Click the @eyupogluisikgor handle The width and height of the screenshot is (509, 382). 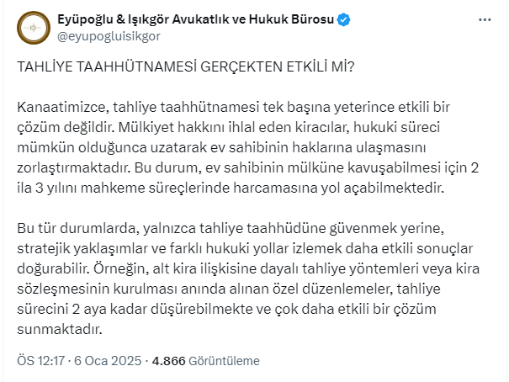108,36
